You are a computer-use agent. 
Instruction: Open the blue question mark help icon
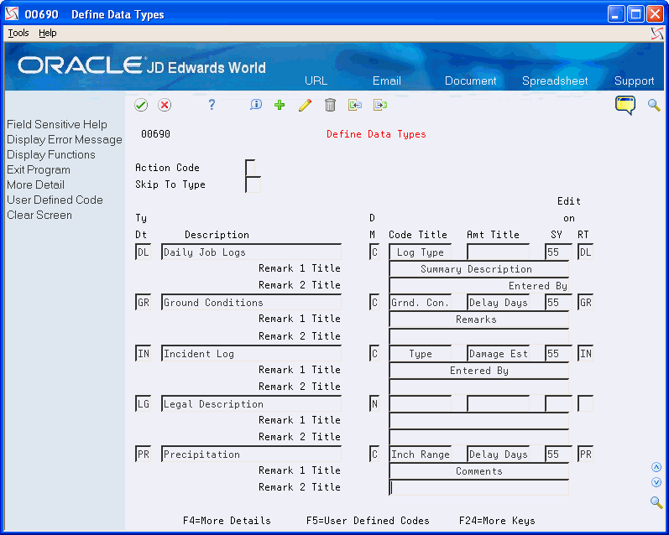(x=212, y=105)
